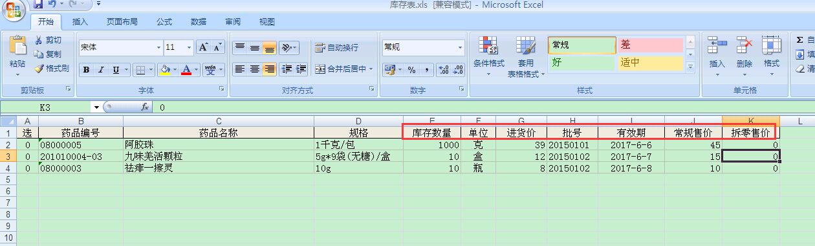Decrease decimal places

coord(459,69)
